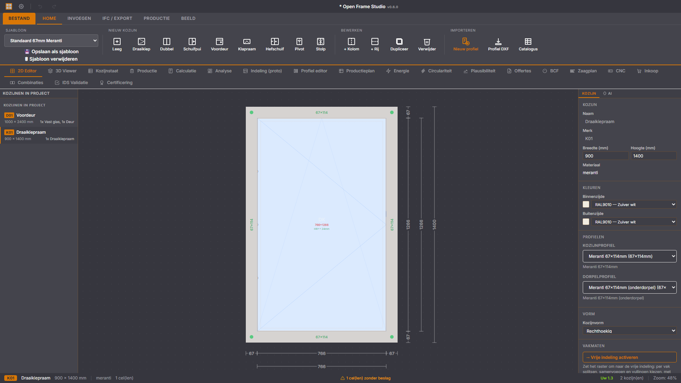The image size is (681, 383).
Task: Add a Draaikiep window
Action: 142,44
